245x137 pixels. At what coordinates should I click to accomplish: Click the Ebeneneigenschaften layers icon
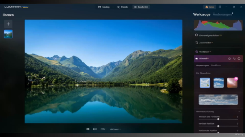pos(196,35)
